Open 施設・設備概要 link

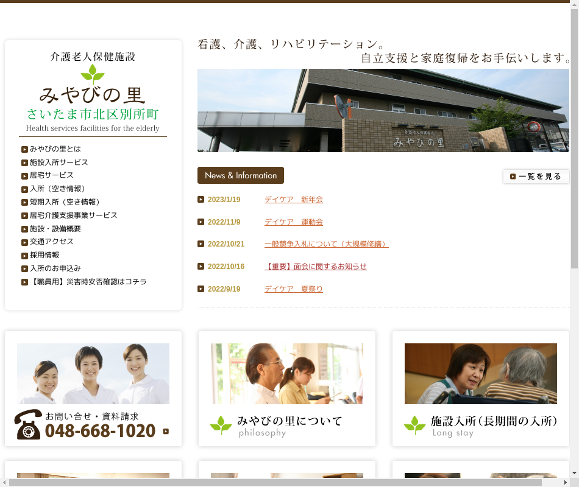55,229
